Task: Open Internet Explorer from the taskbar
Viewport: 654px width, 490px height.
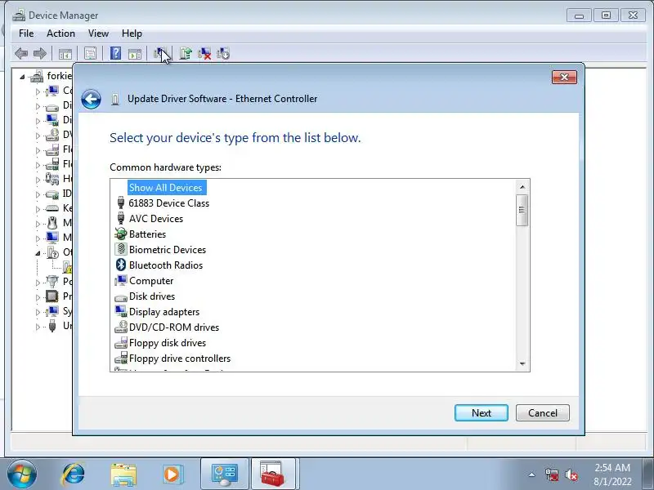Action: pos(73,474)
